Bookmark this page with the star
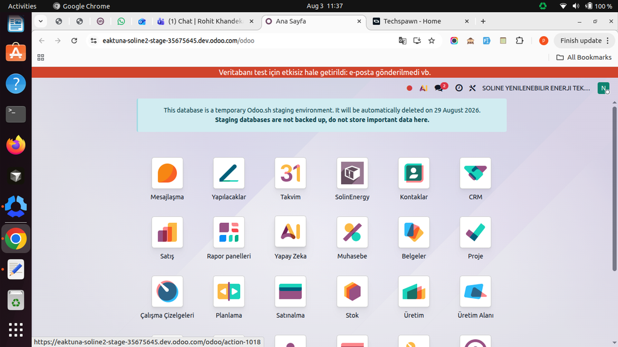The width and height of the screenshot is (618, 347). [x=432, y=40]
